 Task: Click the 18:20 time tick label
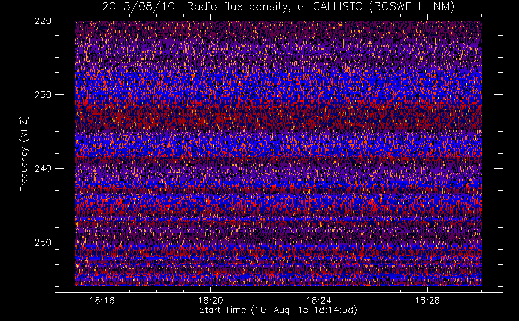tap(210, 301)
